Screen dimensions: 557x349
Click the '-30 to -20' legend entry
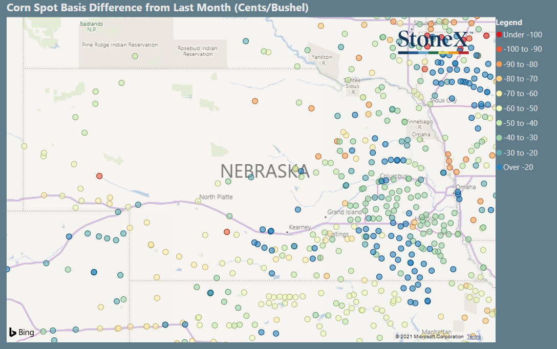pos(517,152)
